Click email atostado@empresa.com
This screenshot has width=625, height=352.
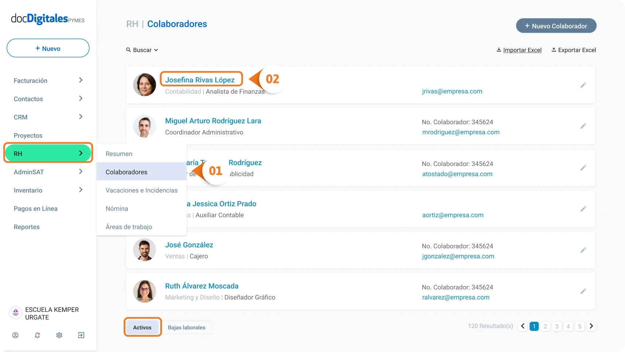[x=457, y=174]
